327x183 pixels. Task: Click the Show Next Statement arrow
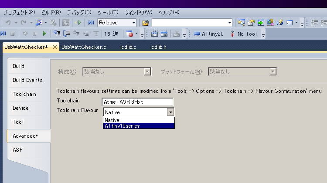click(x=25, y=34)
